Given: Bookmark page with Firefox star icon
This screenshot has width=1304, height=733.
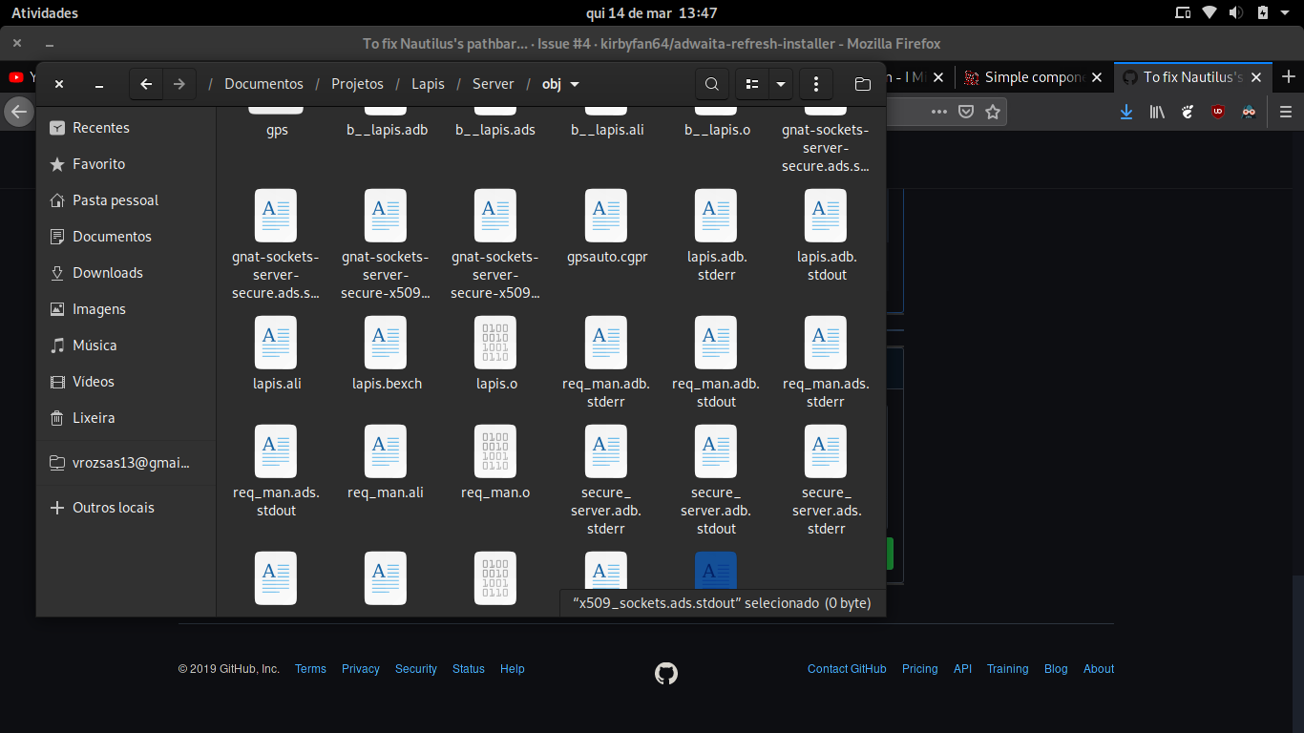Looking at the screenshot, I should 993,112.
